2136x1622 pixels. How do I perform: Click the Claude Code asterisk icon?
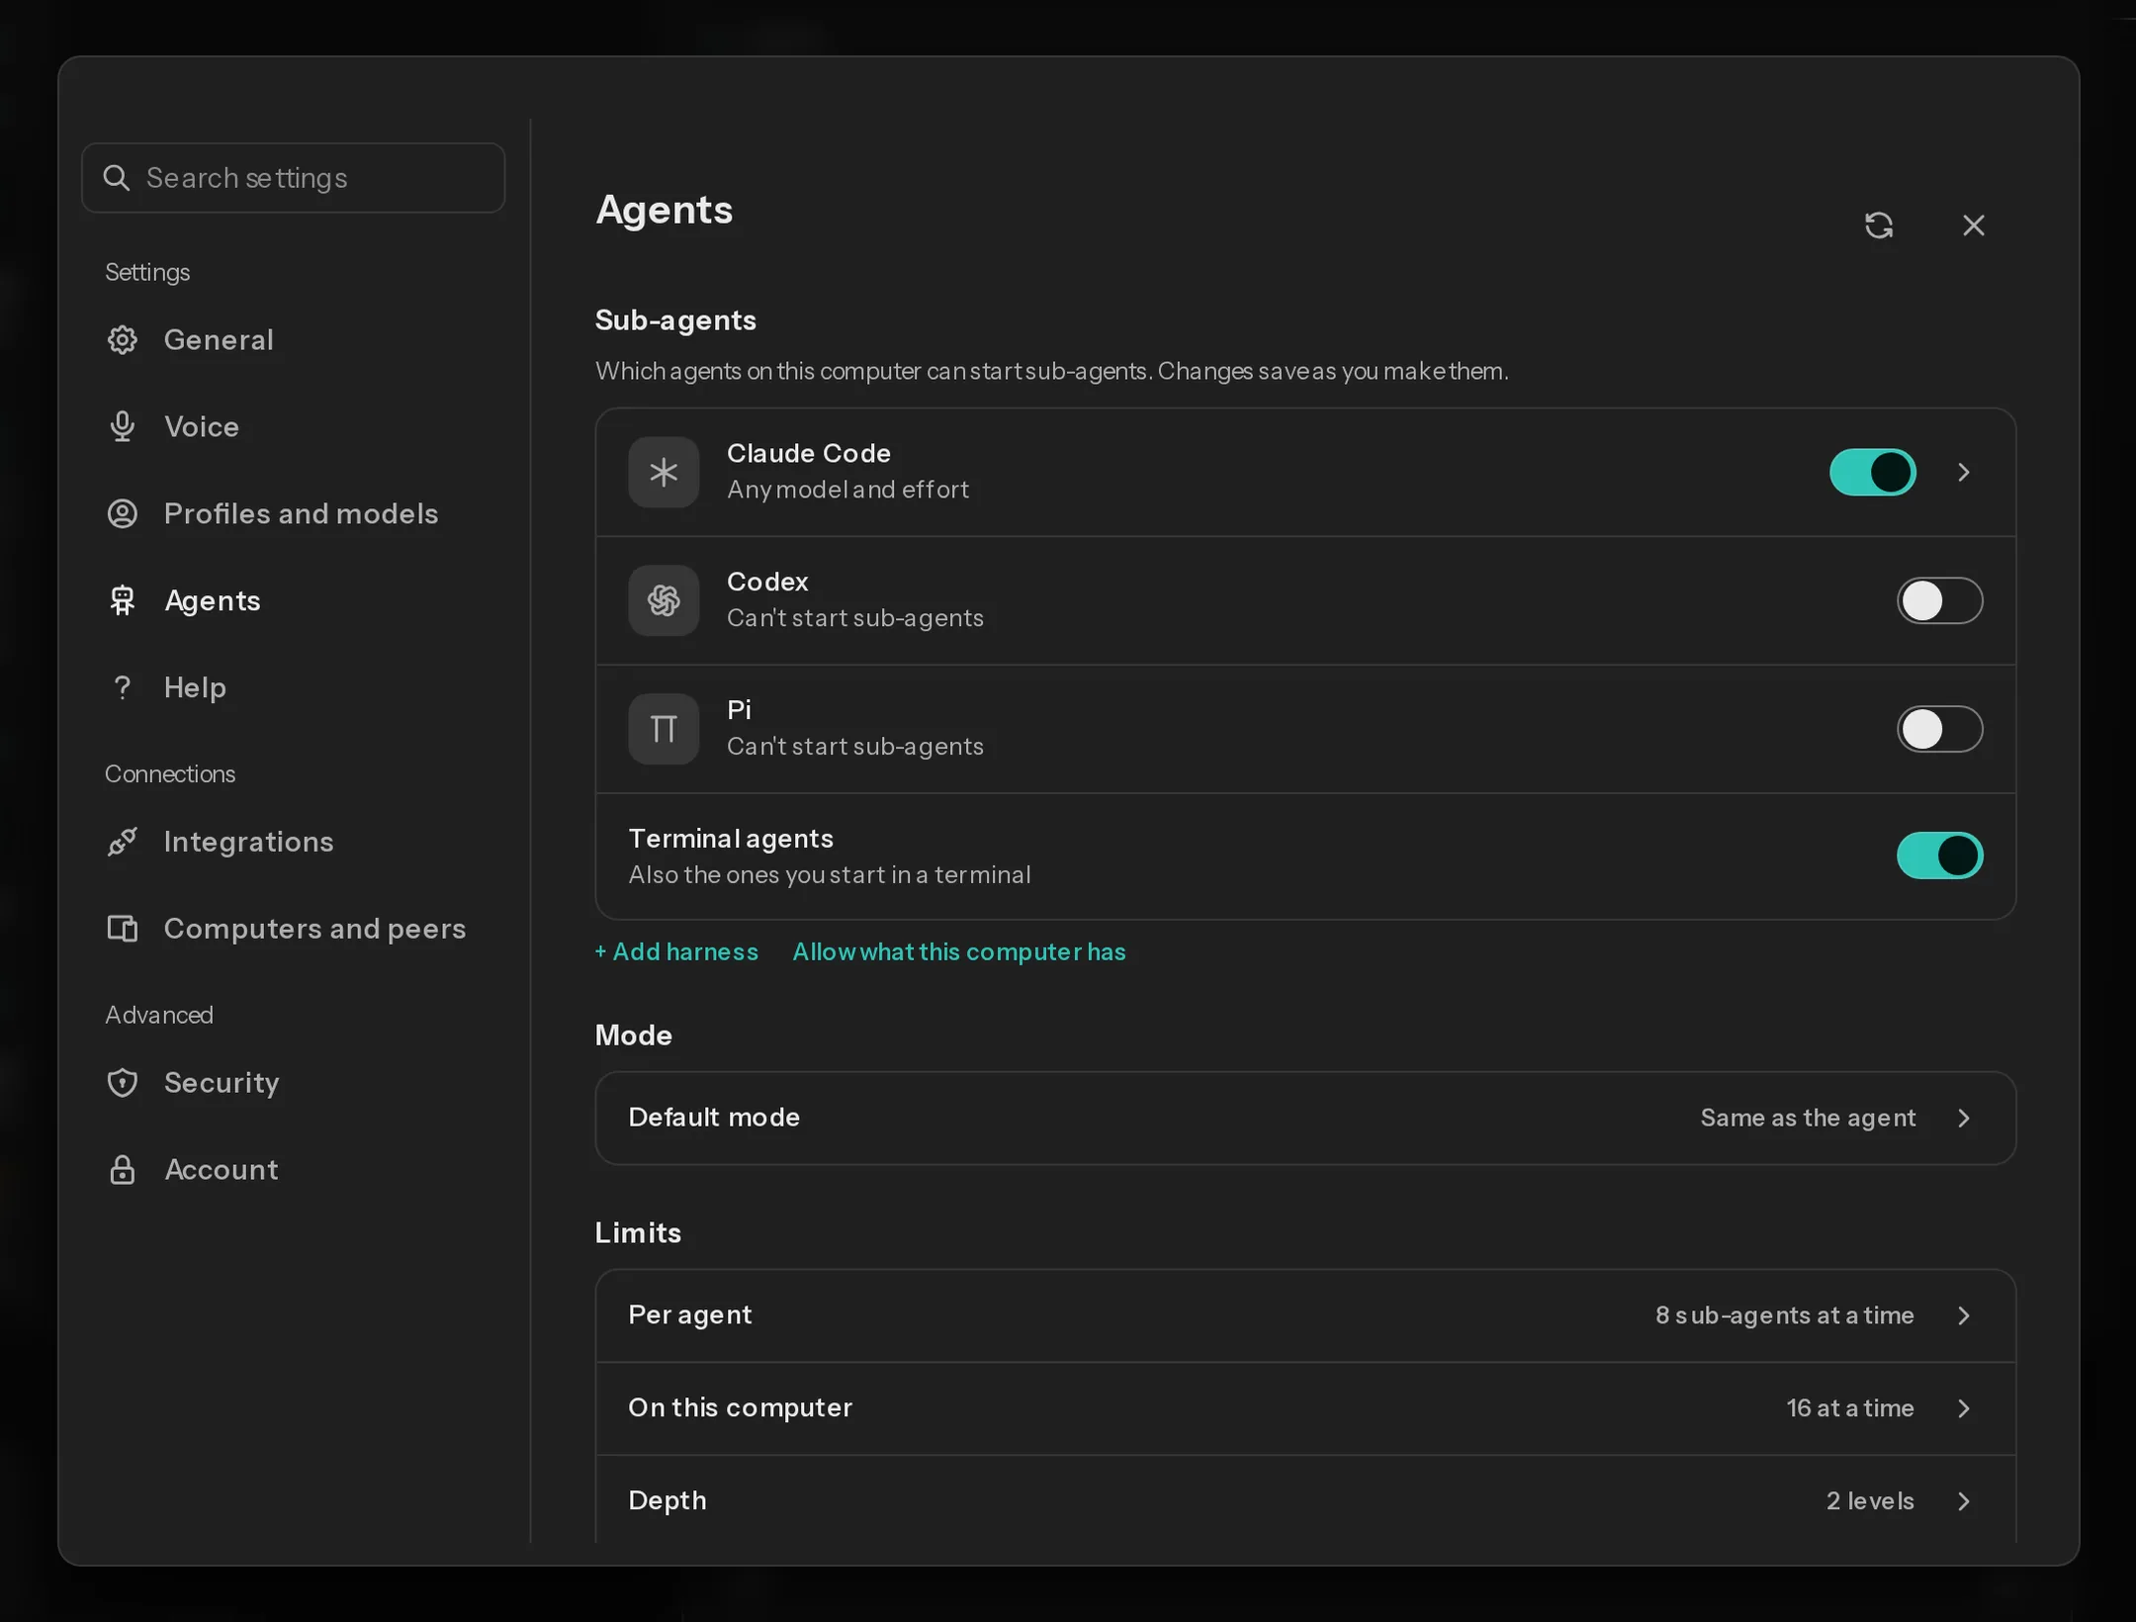click(x=664, y=473)
